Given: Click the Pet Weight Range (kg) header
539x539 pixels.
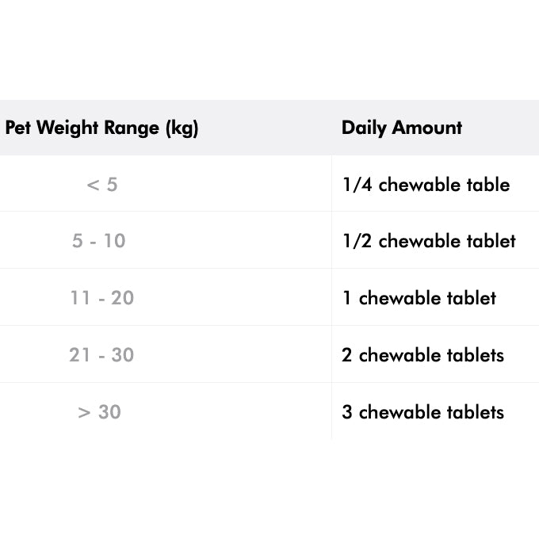Looking at the screenshot, I should (101, 128).
